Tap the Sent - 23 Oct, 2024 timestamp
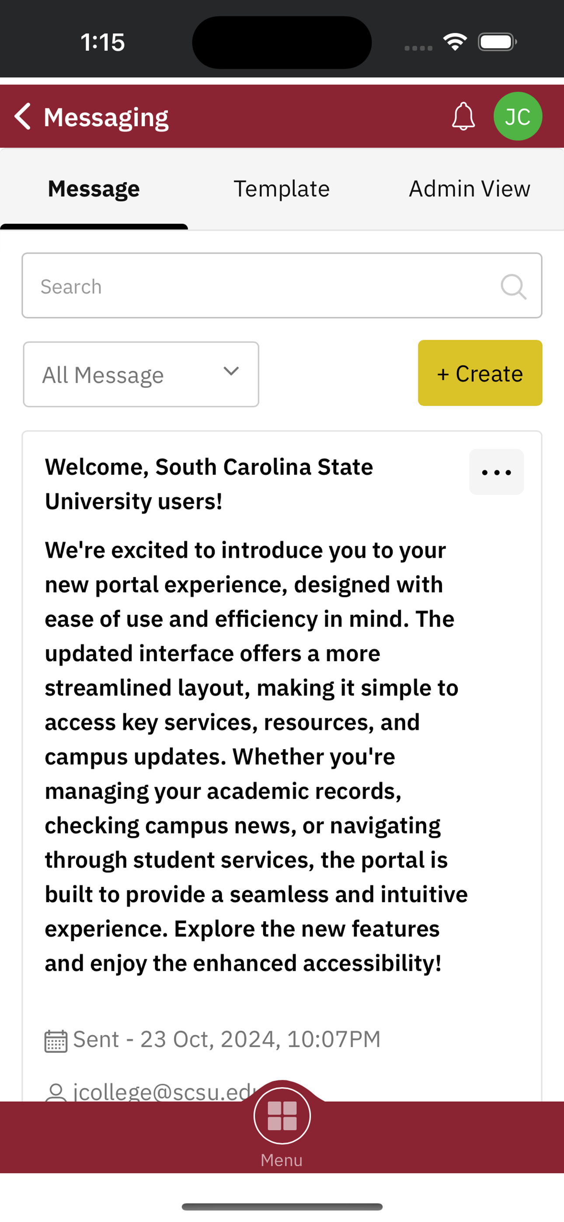 click(x=227, y=1039)
